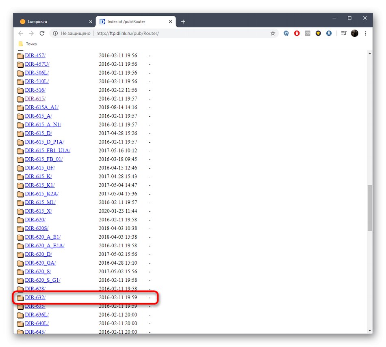Open the Точка bookmark folder

click(28, 44)
